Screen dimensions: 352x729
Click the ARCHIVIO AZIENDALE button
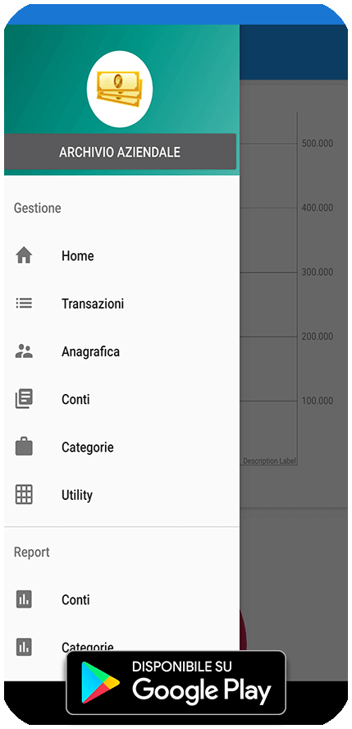coord(121,152)
